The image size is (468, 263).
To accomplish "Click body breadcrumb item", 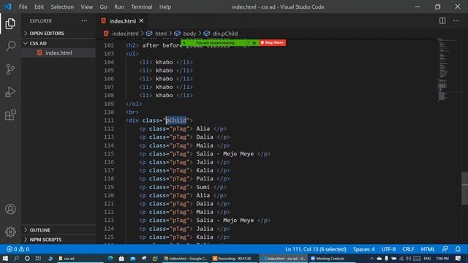I will click(189, 34).
